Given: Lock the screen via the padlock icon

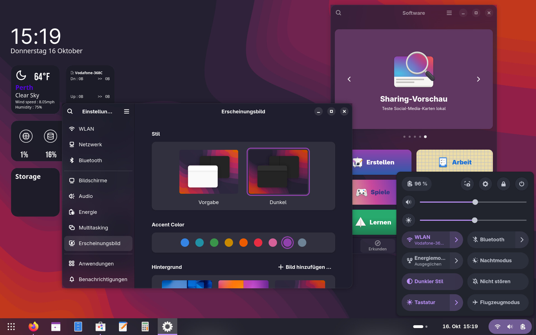Looking at the screenshot, I should coord(503,184).
